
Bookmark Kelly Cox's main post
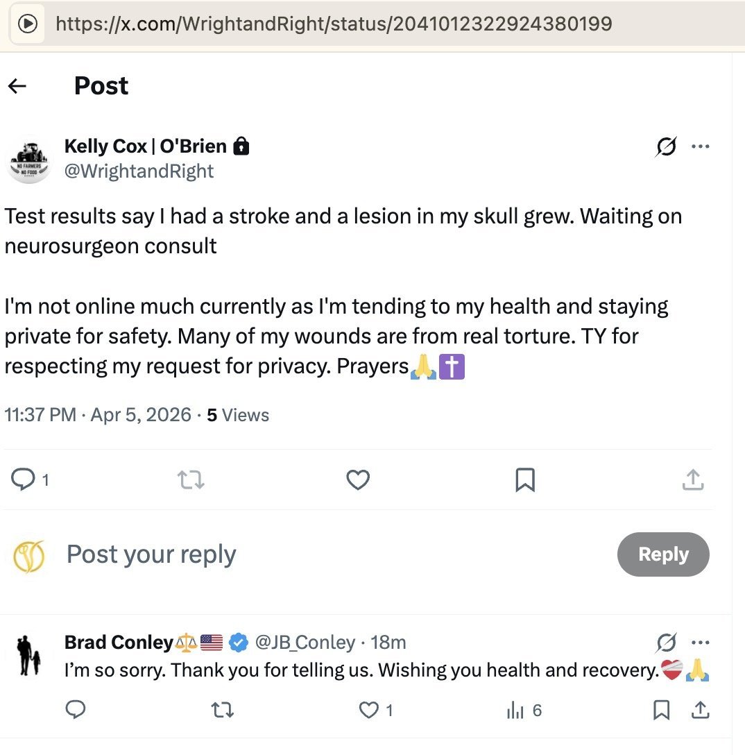[x=525, y=480]
